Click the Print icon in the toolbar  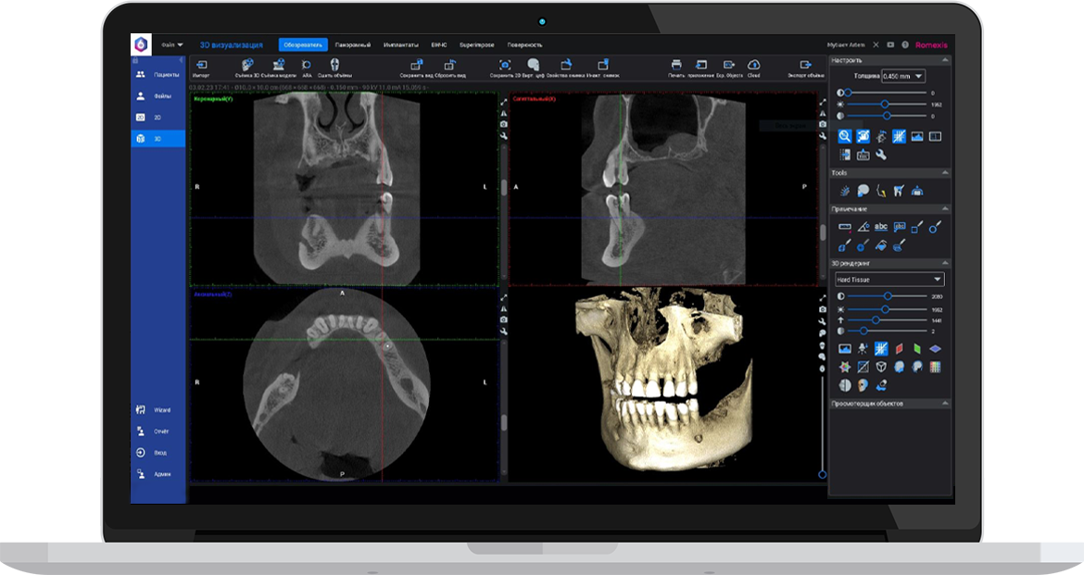click(x=676, y=65)
